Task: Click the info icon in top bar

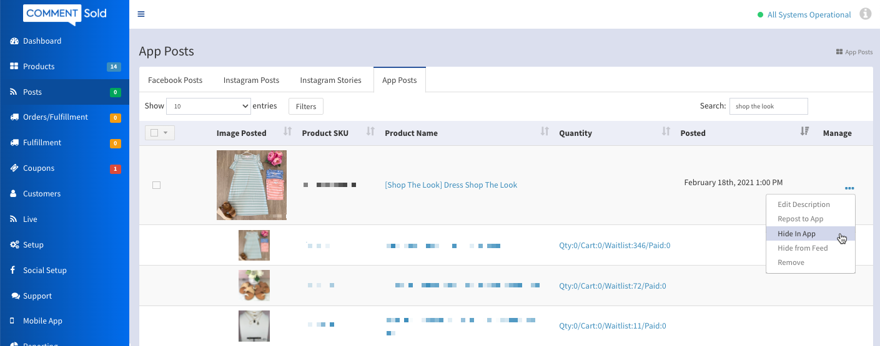Action: click(865, 14)
